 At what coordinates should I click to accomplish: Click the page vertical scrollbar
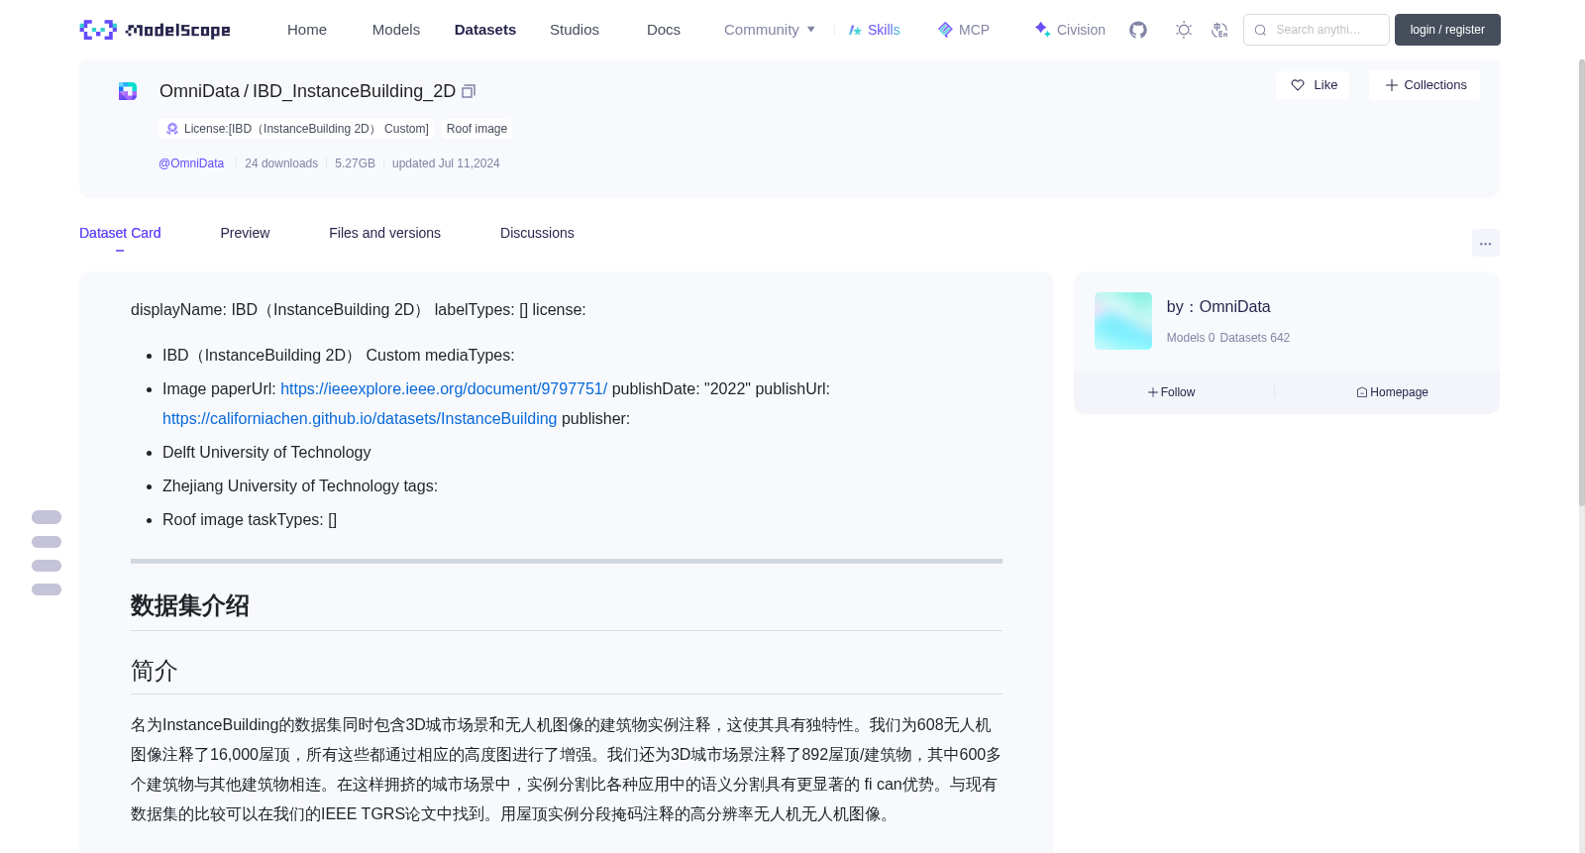tap(1581, 282)
